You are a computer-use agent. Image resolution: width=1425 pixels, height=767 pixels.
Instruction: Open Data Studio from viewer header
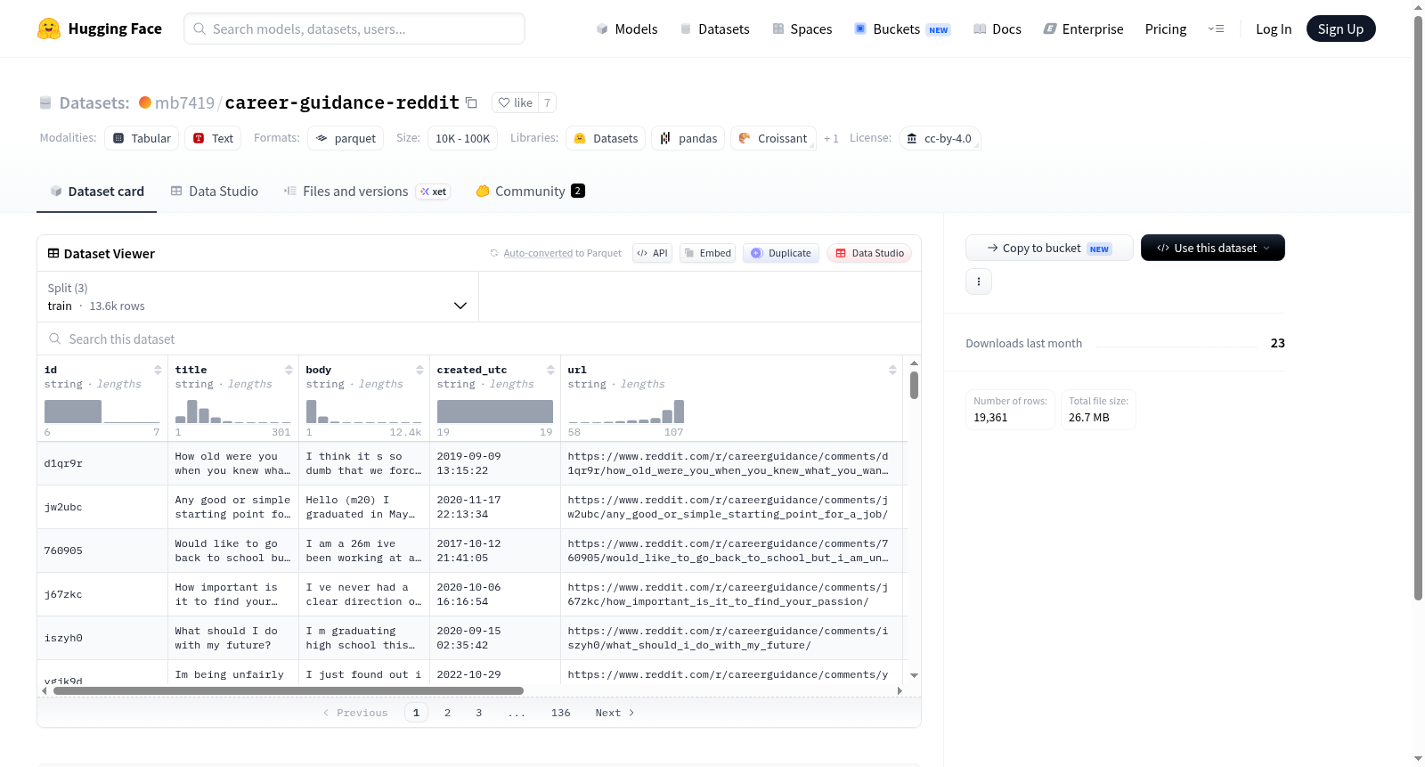point(869,253)
